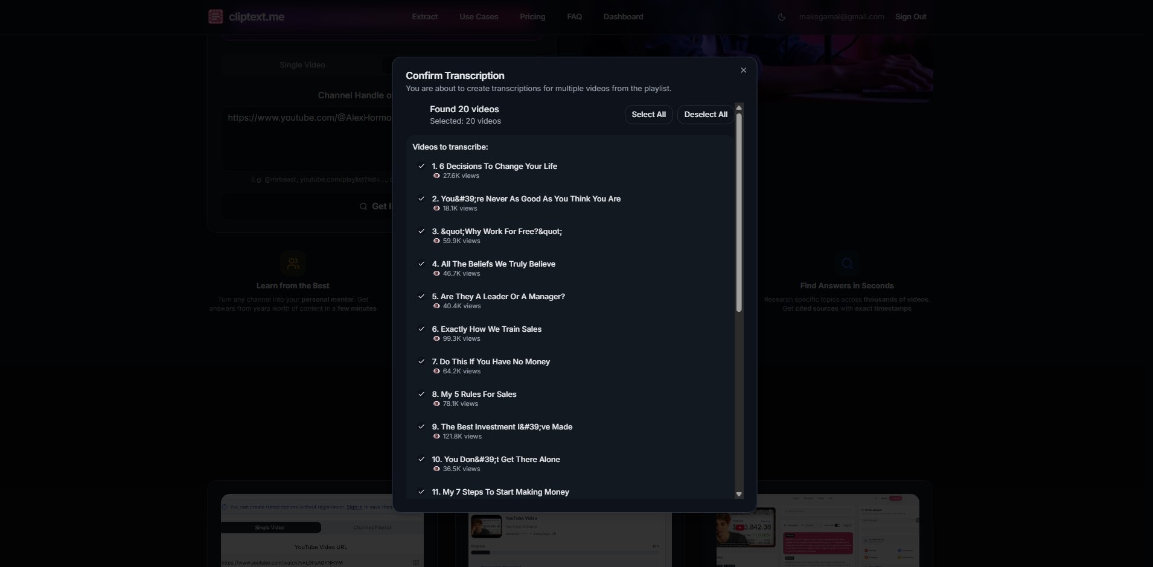Close the Confirm Transcription dialog
The height and width of the screenshot is (567, 1153).
tap(743, 70)
